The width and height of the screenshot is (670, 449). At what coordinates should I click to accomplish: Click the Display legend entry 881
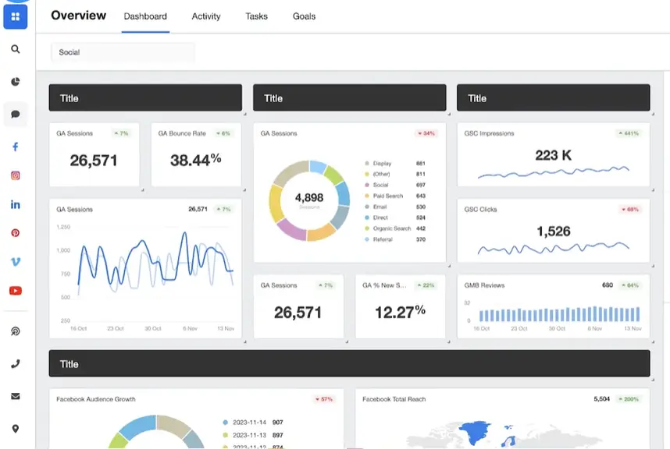(395, 164)
